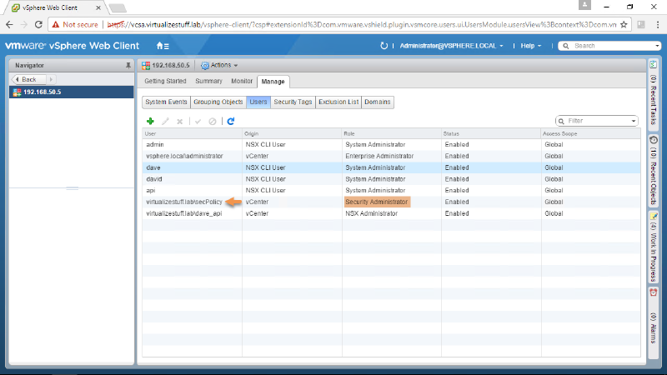Click the browser reload button

38,25
